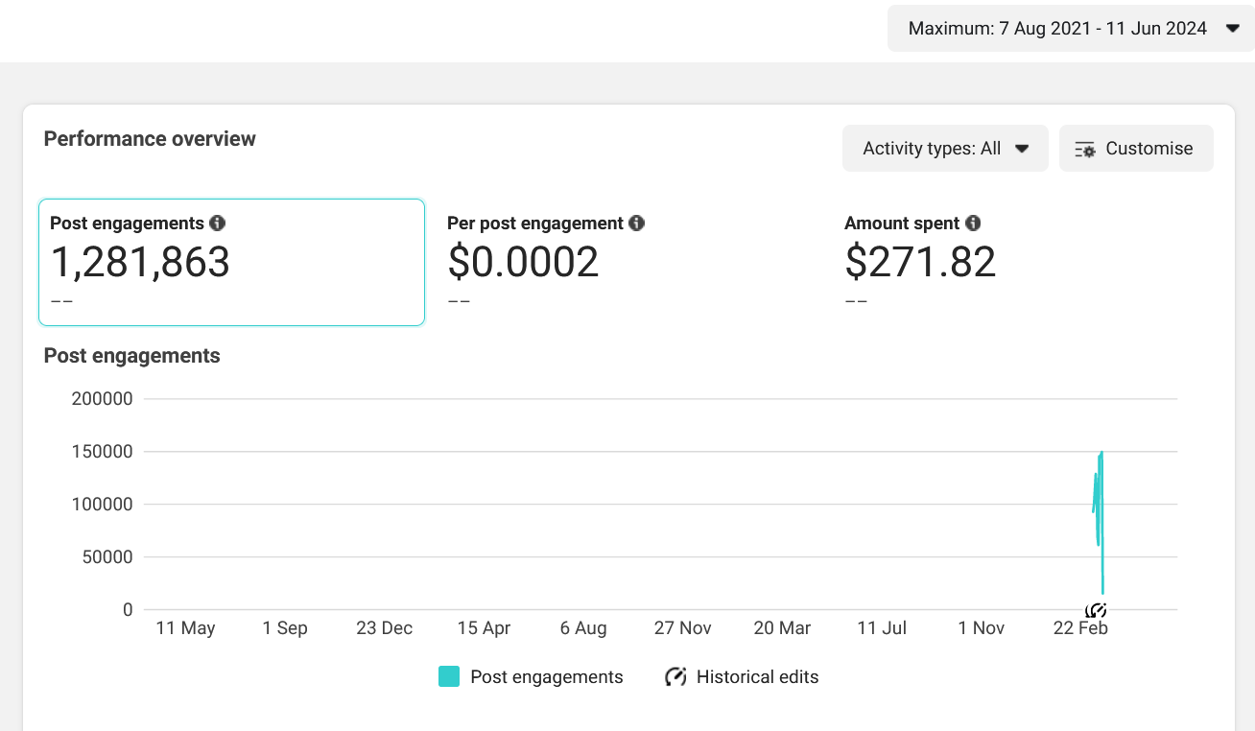Click the Activity types caret arrow
Image resolution: width=1255 pixels, height=731 pixels.
(x=1022, y=149)
